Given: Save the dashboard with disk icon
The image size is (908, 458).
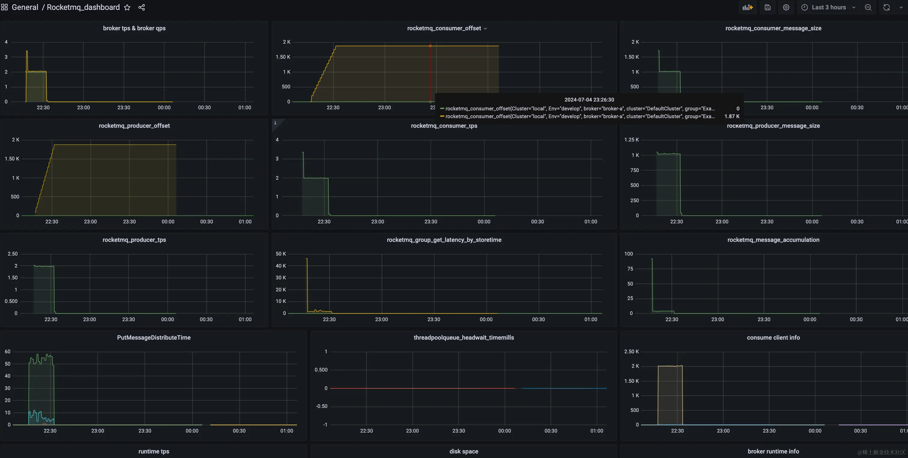Looking at the screenshot, I should tap(767, 8).
